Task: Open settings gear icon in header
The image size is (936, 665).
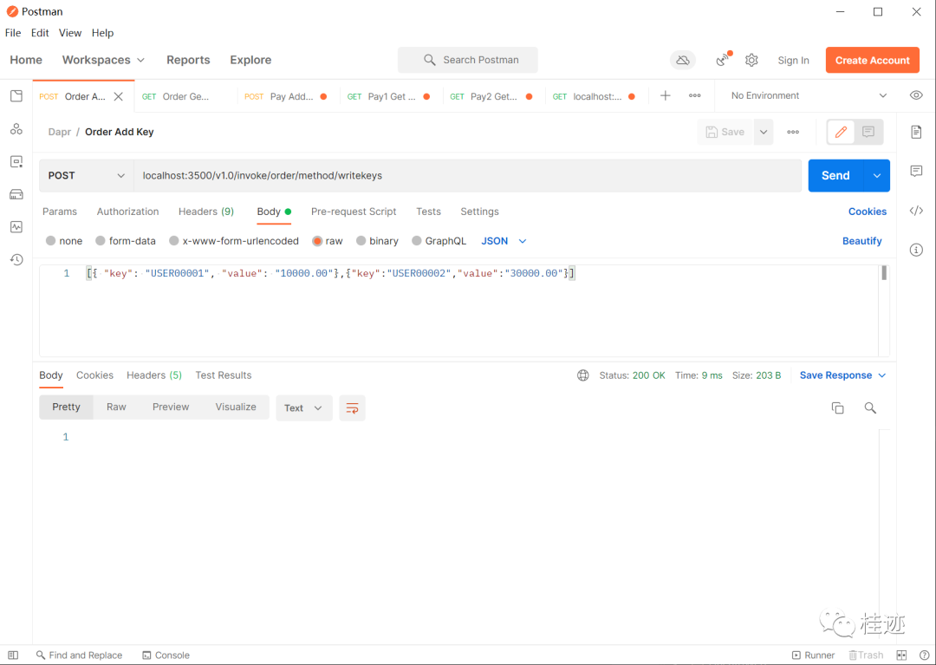Action: [751, 61]
